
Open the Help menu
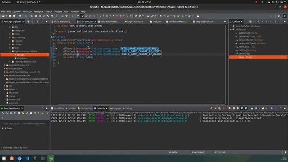[83, 11]
